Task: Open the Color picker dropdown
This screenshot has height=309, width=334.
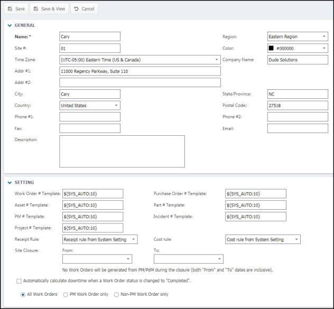Action: [x=298, y=48]
